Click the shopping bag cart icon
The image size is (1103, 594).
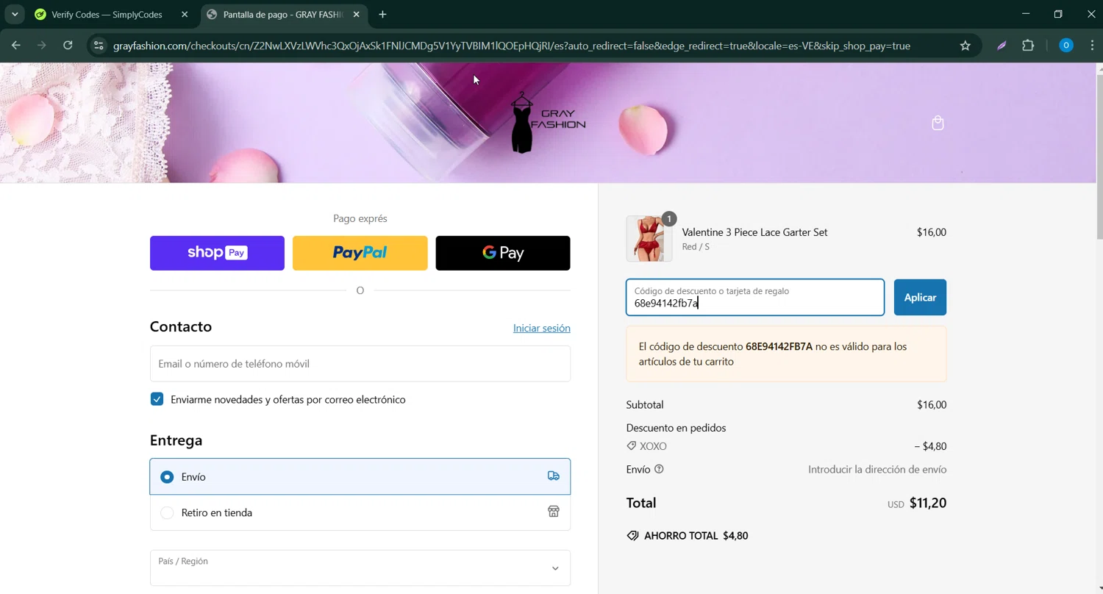pyautogui.click(x=938, y=123)
